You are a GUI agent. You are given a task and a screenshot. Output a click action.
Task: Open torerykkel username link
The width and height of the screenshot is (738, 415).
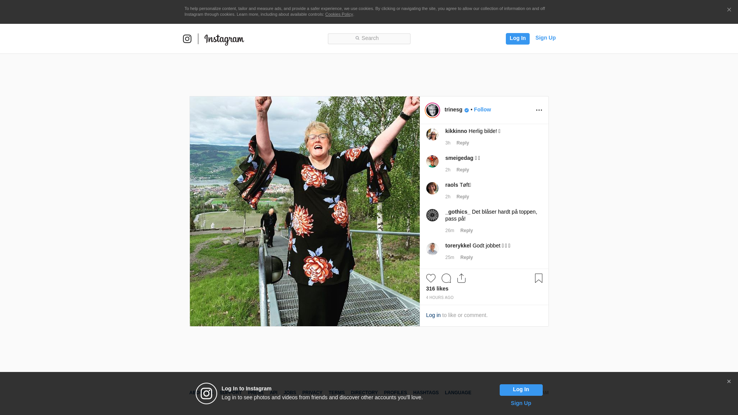[458, 246]
